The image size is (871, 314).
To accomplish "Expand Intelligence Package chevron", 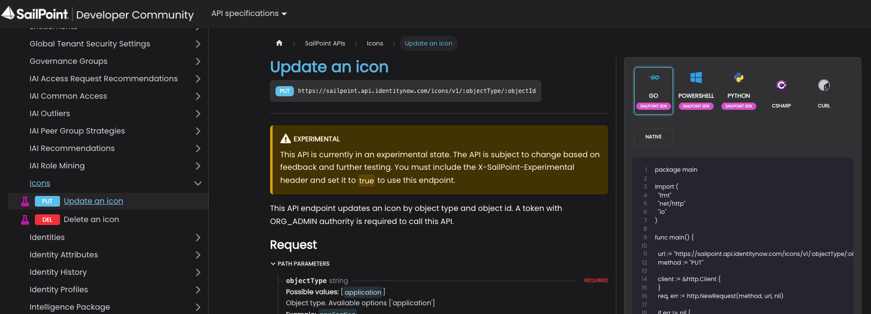I will pos(198,307).
